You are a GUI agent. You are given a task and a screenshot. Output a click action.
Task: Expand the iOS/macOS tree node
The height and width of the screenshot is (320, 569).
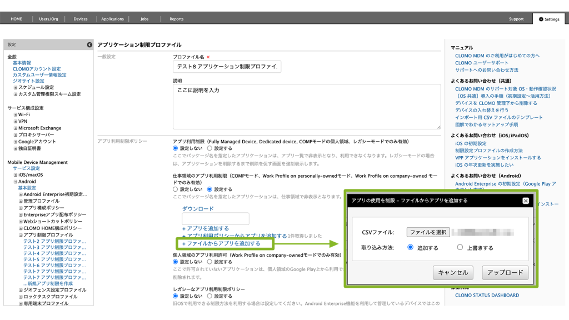tap(16, 174)
